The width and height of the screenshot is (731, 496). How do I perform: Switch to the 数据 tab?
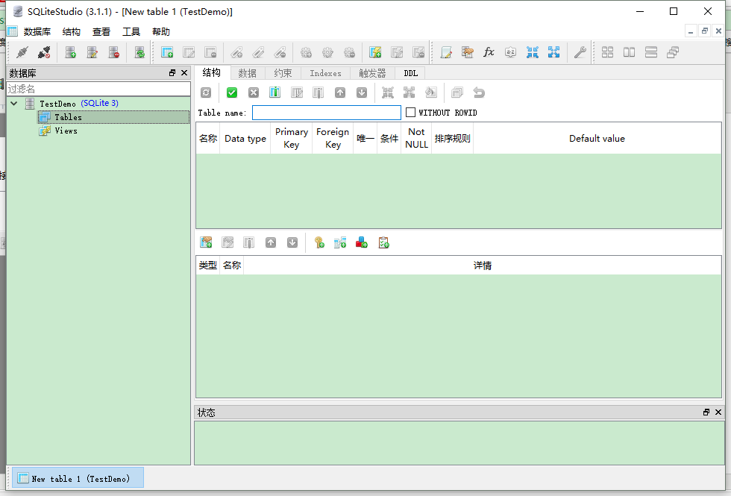247,73
